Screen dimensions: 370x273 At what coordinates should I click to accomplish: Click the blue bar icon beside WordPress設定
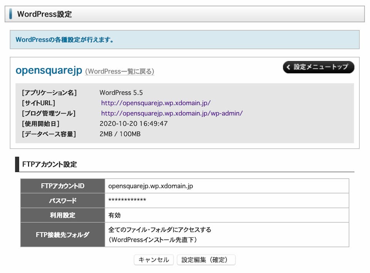coord(10,14)
